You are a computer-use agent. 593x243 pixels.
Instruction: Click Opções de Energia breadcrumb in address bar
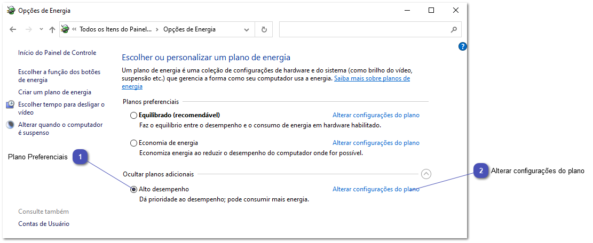pyautogui.click(x=189, y=29)
